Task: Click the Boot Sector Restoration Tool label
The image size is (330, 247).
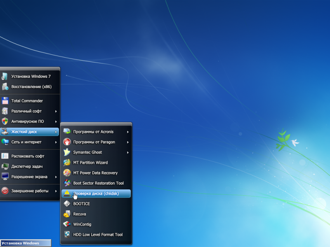Action: (98, 183)
